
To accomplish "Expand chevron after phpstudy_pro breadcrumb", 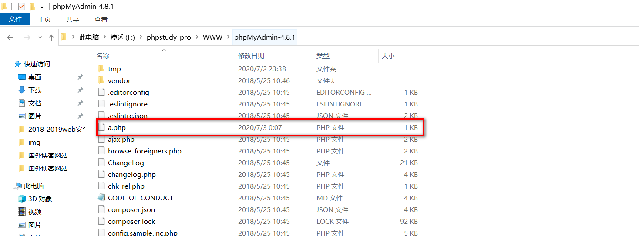I will coord(197,37).
